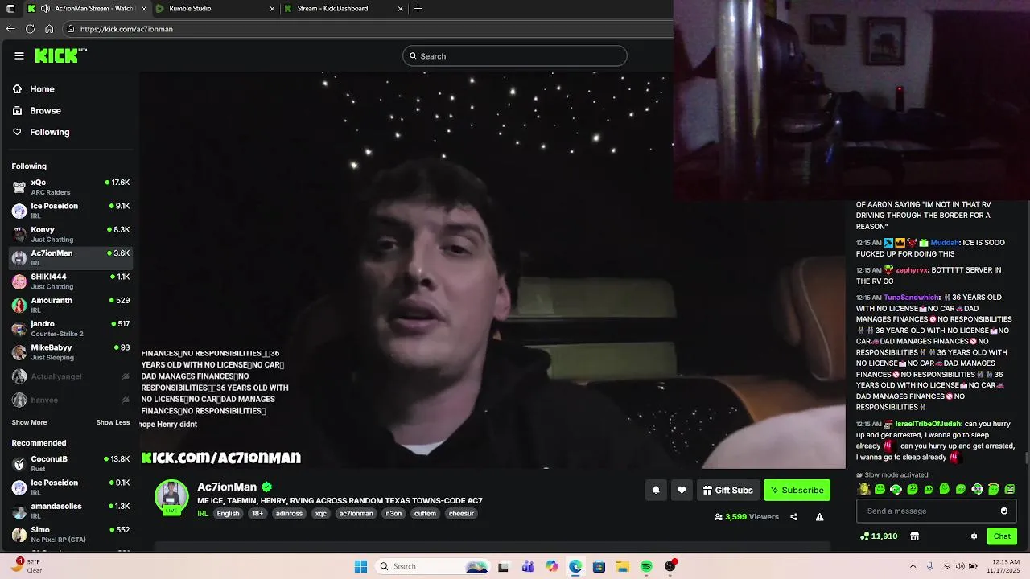Open File Explorer from the taskbar
The width and height of the screenshot is (1030, 579).
[x=623, y=566]
